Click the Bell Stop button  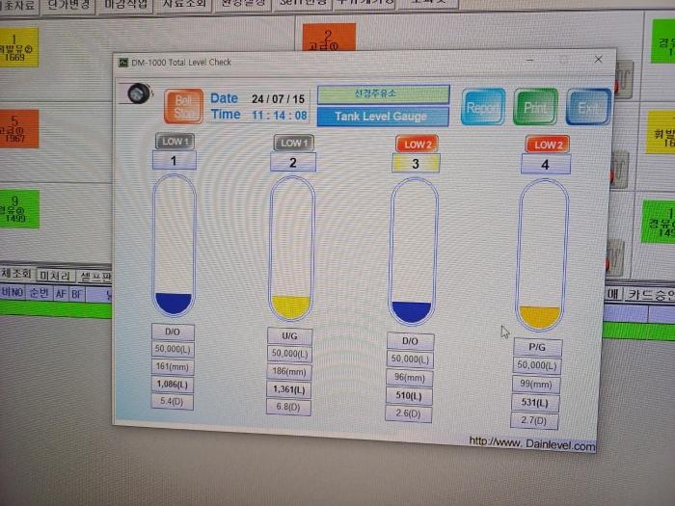[183, 106]
